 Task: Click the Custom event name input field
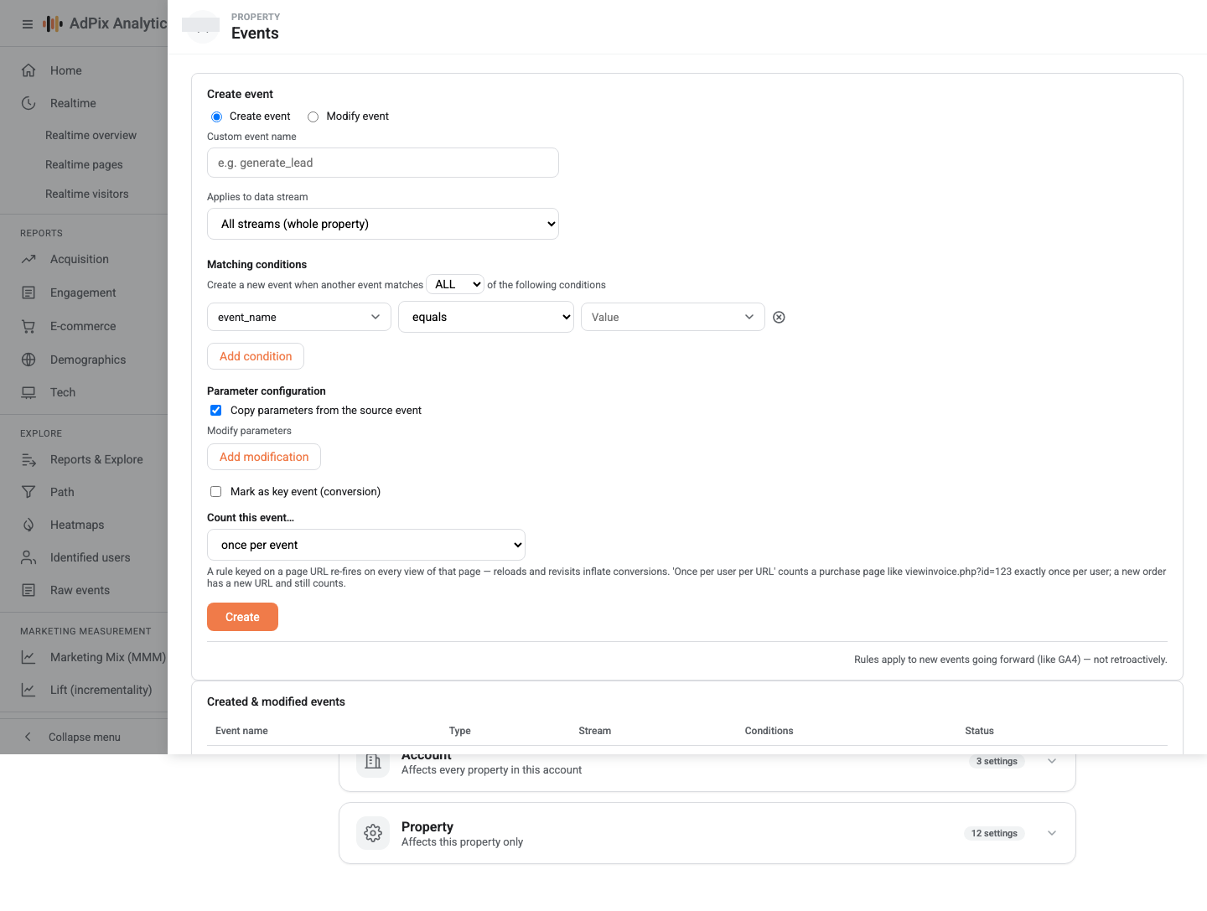383,163
